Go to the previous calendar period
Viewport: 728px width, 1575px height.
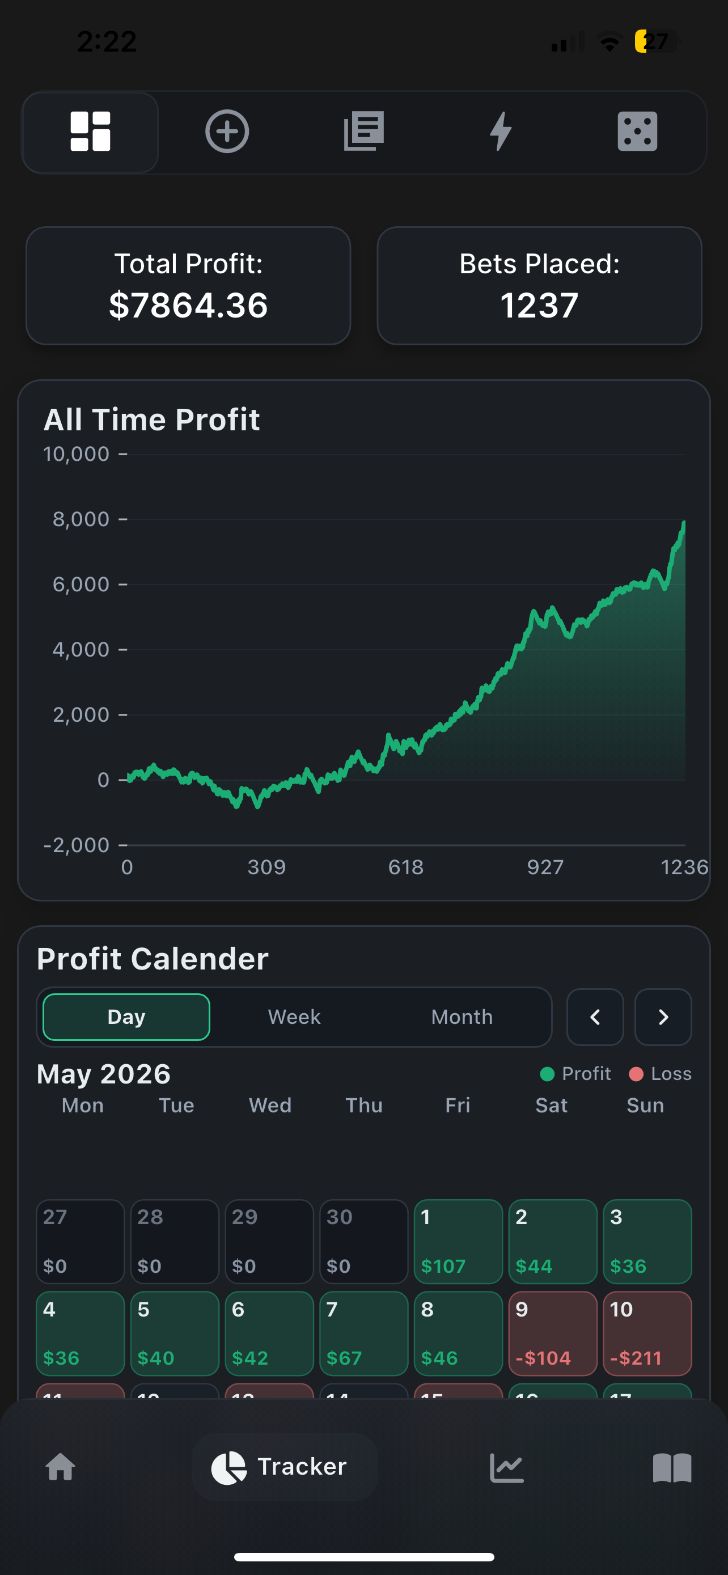(595, 1017)
